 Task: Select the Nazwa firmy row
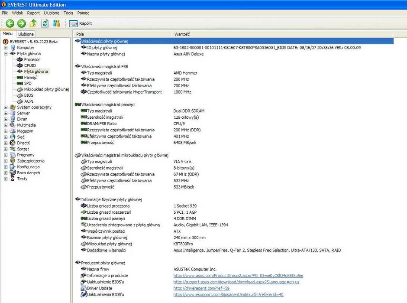[234, 269]
